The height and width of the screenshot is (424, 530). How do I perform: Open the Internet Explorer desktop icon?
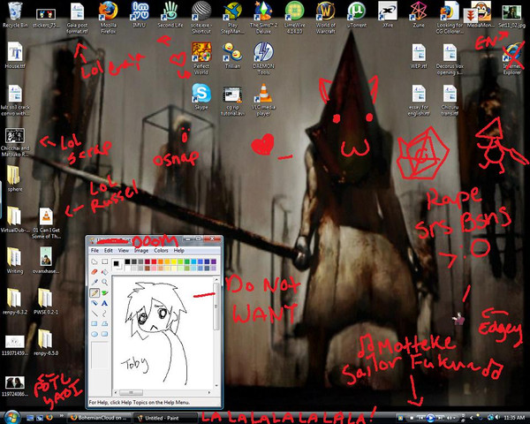click(512, 58)
